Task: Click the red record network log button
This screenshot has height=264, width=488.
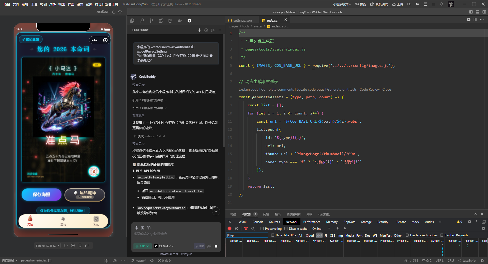Action: click(x=230, y=228)
